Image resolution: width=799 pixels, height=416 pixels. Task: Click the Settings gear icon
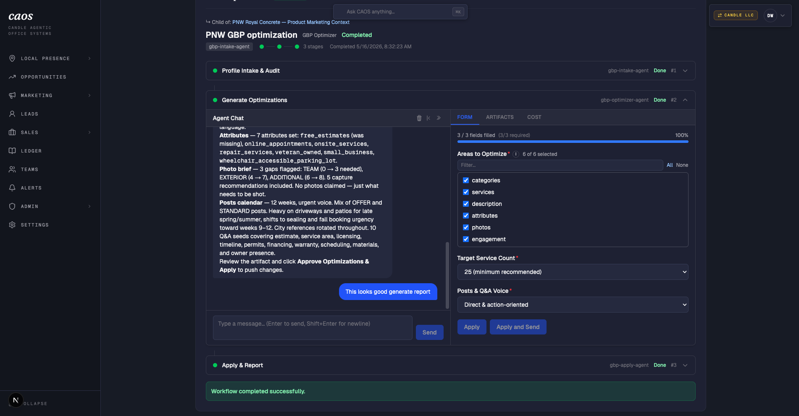[x=12, y=225]
